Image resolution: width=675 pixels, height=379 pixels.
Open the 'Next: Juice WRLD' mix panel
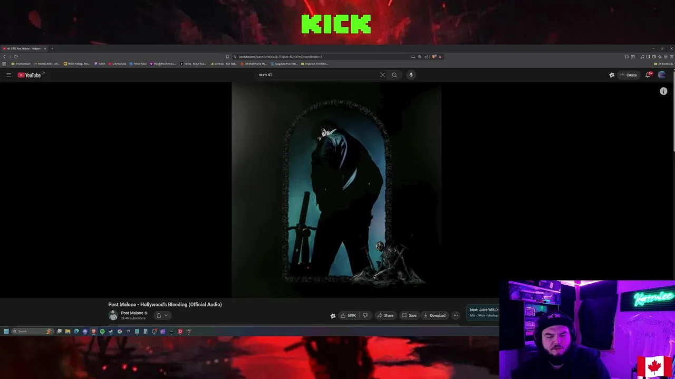click(x=483, y=313)
